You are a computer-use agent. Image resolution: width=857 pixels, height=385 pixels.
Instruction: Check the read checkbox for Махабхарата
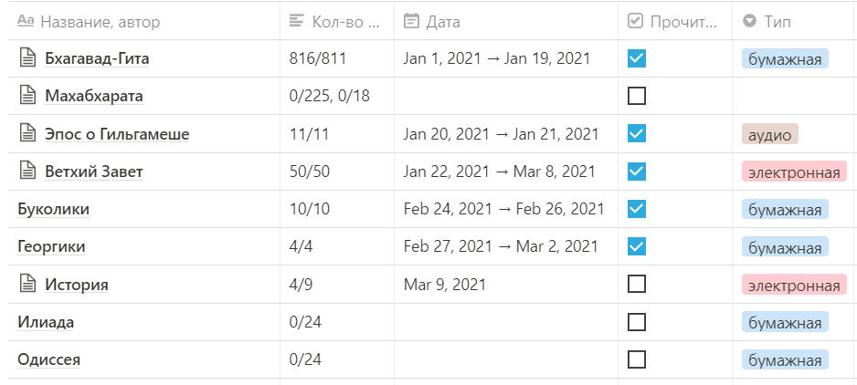click(637, 96)
